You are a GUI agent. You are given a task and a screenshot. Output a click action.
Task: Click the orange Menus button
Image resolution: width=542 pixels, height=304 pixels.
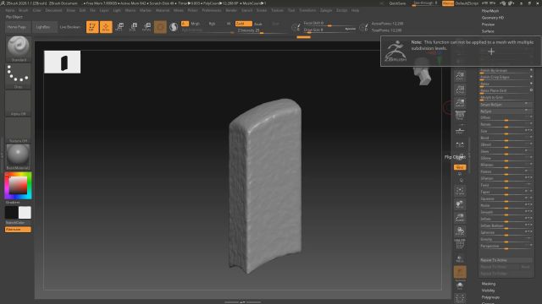[448, 3]
